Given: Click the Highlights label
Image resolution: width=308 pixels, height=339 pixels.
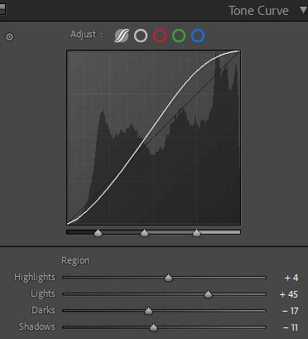Looking at the screenshot, I should click(35, 278).
